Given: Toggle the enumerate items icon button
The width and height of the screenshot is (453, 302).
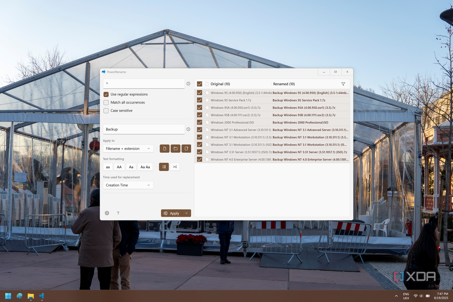Looking at the screenshot, I should point(164,167).
